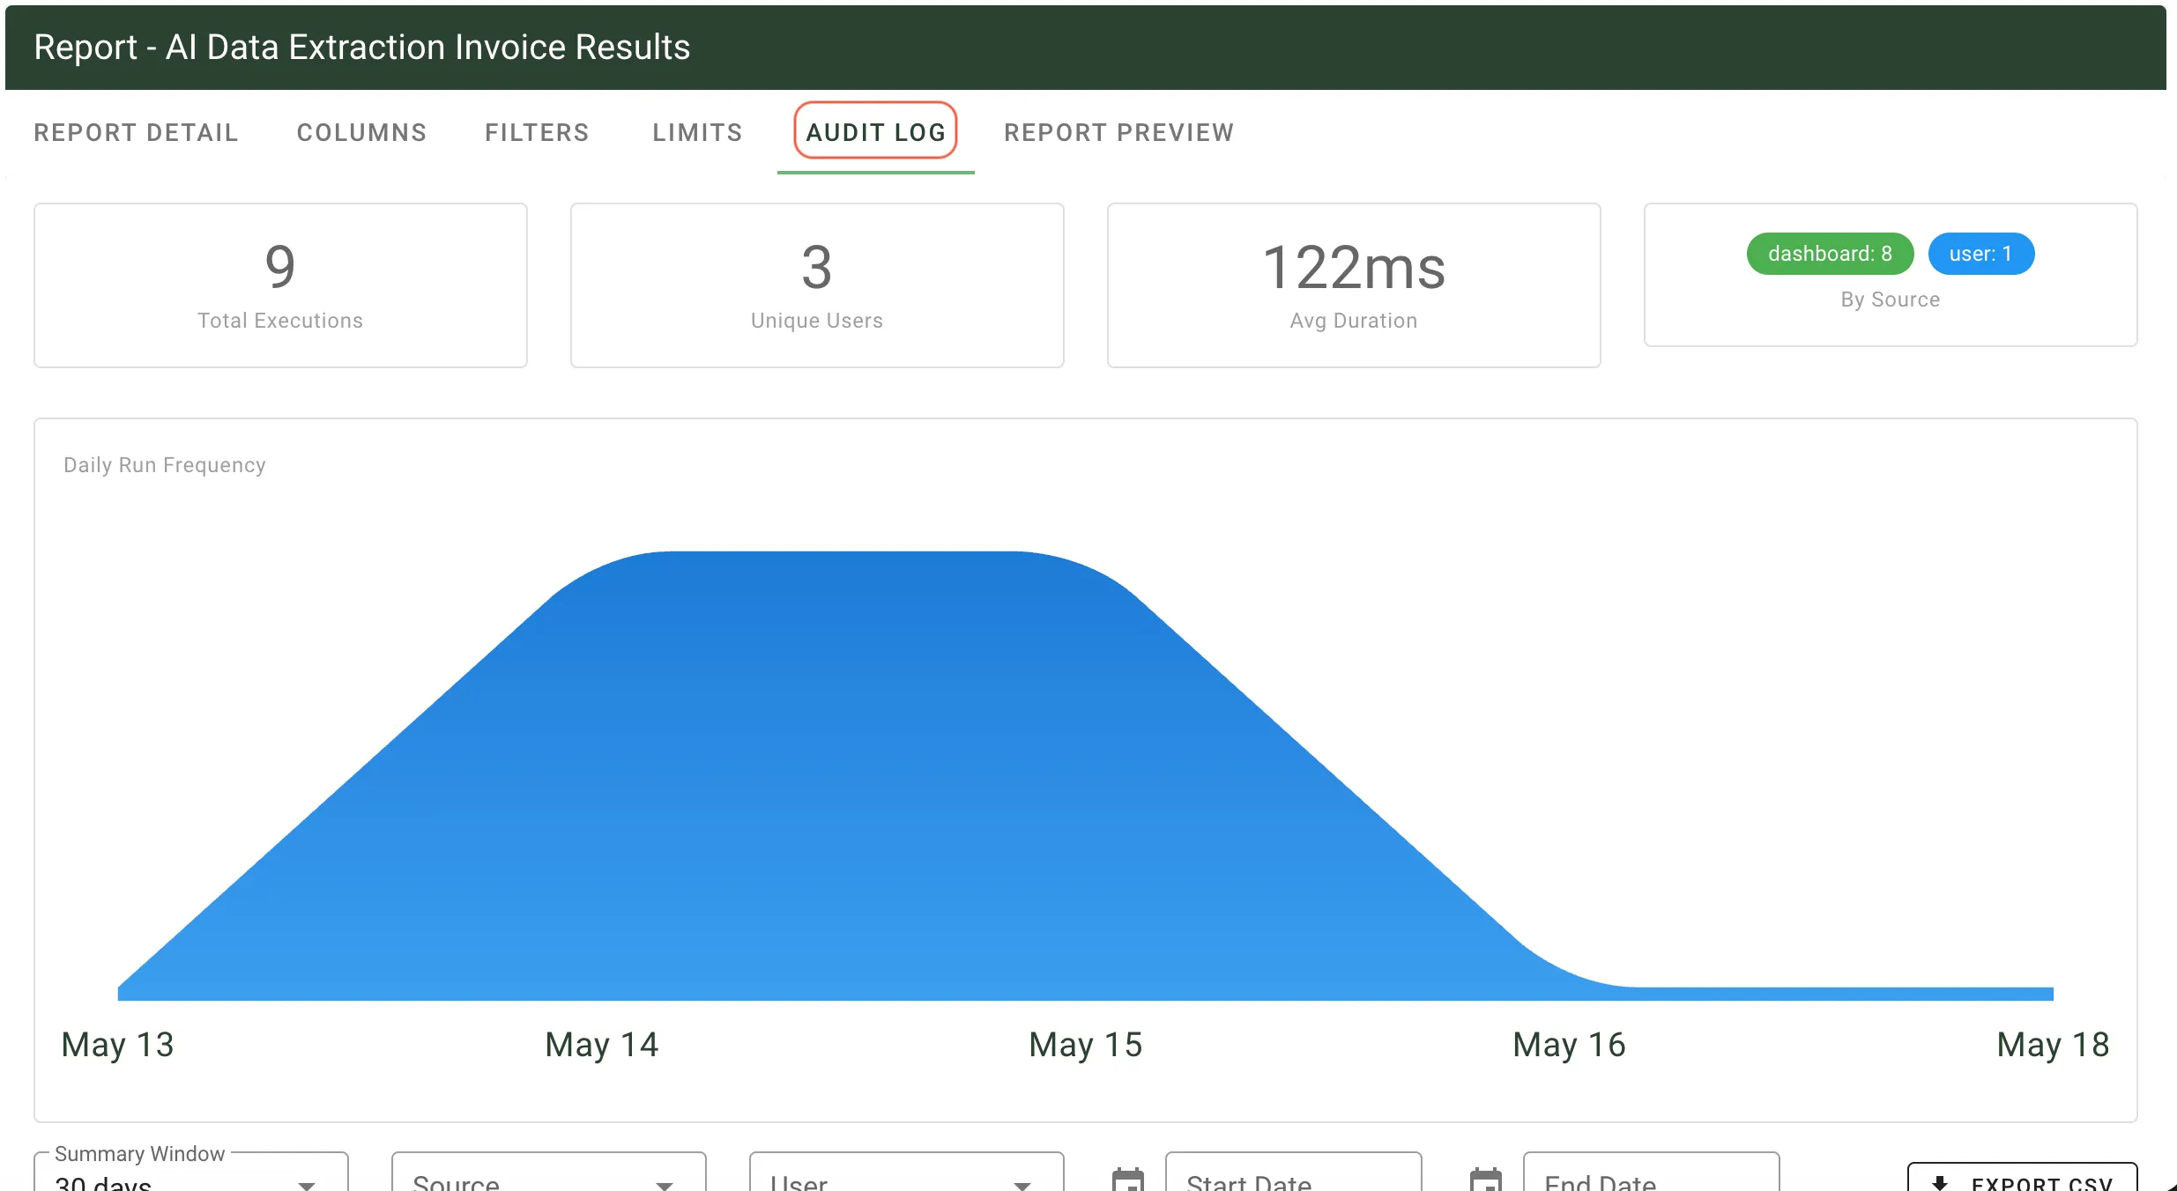The image size is (2177, 1191).
Task: Switch to the Columns tab
Action: [361, 132]
